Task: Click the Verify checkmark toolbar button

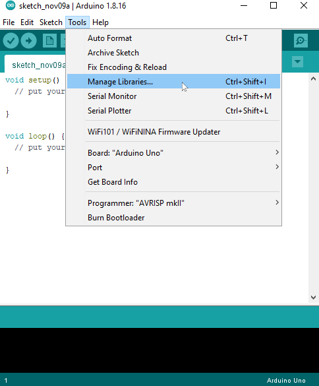Action: point(11,41)
